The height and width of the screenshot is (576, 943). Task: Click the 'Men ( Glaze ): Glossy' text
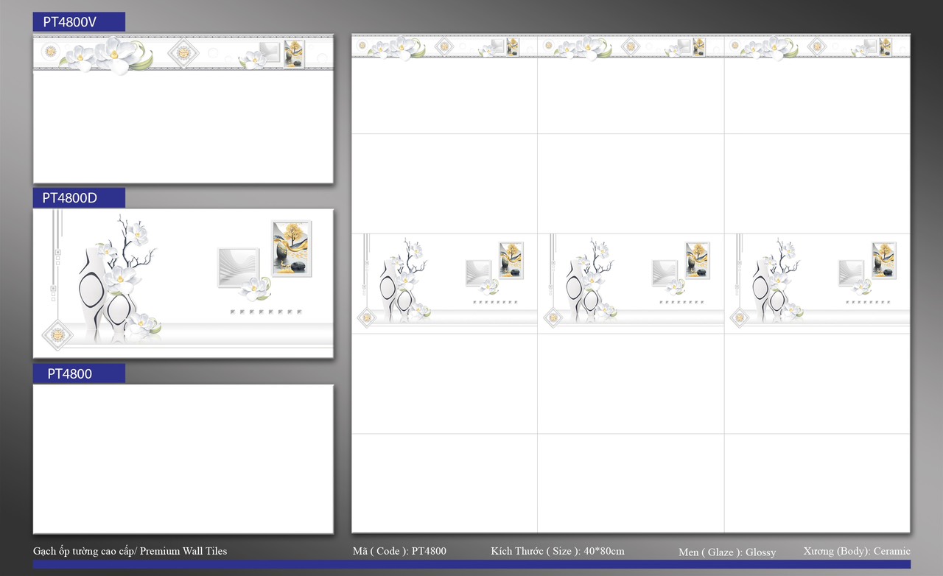point(726,552)
